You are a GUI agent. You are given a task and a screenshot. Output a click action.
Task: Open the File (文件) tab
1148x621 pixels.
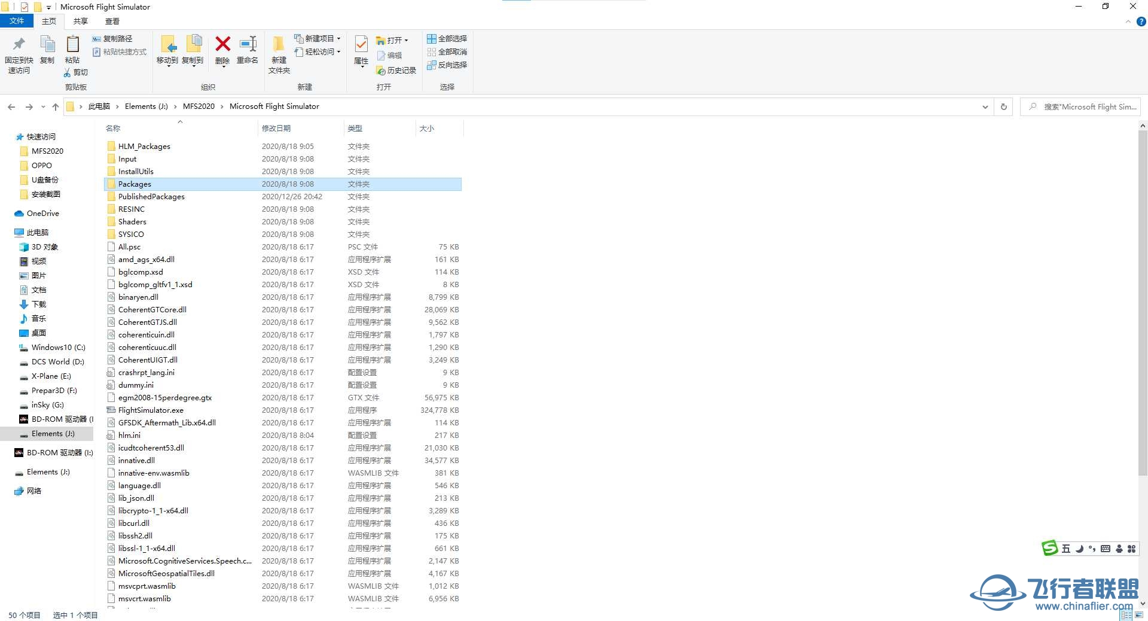coord(17,21)
